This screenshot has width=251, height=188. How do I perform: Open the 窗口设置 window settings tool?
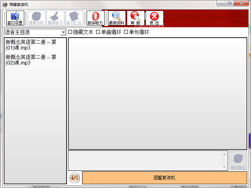point(15,18)
